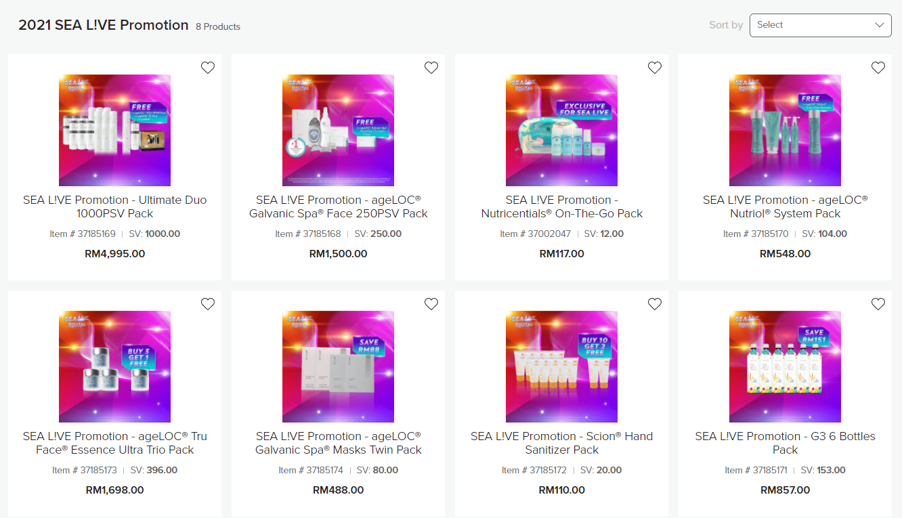Click heart icon on Galvanic Spa Face 250PSV Pack

tap(431, 68)
